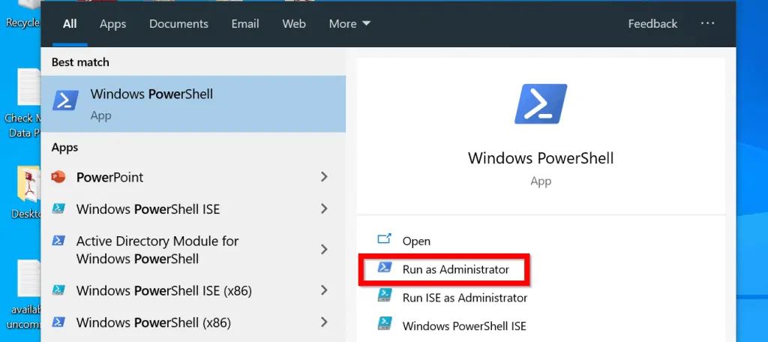
Task: Click the Windows PowerShell title in preview
Action: click(541, 158)
